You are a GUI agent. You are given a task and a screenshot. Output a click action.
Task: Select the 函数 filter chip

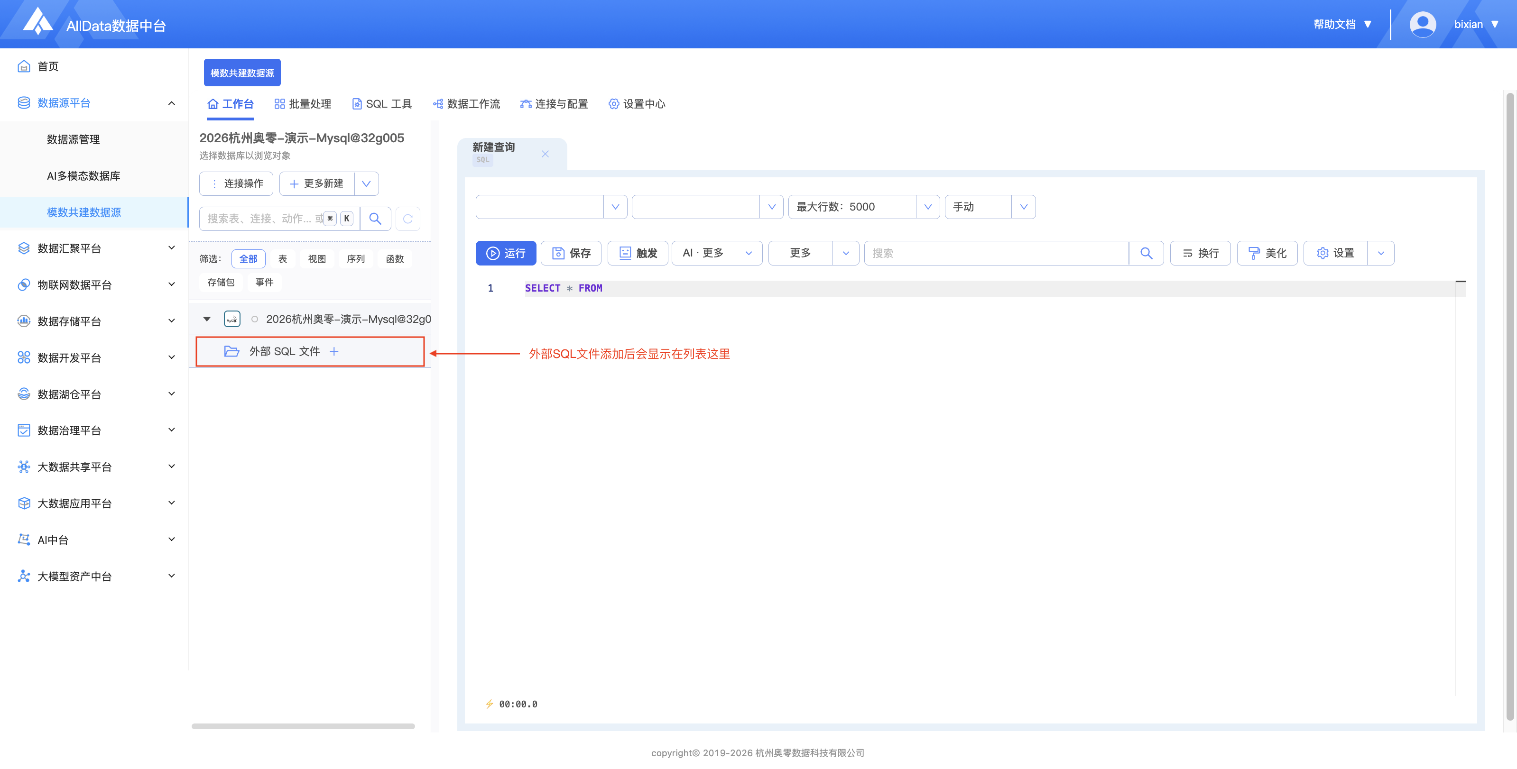click(x=395, y=259)
